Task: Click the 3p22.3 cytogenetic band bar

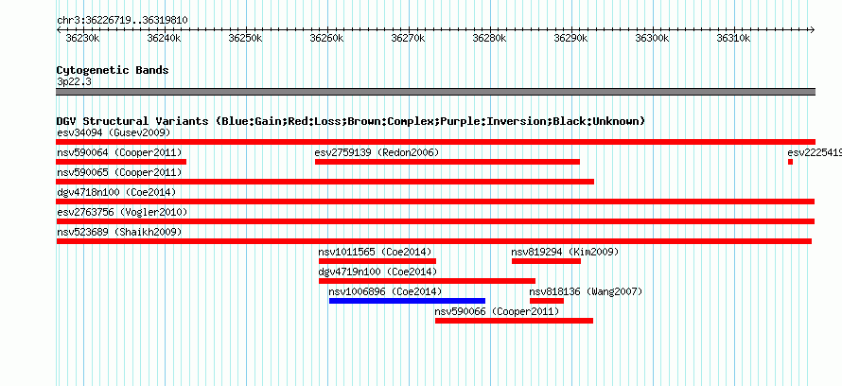Action: click(x=436, y=92)
